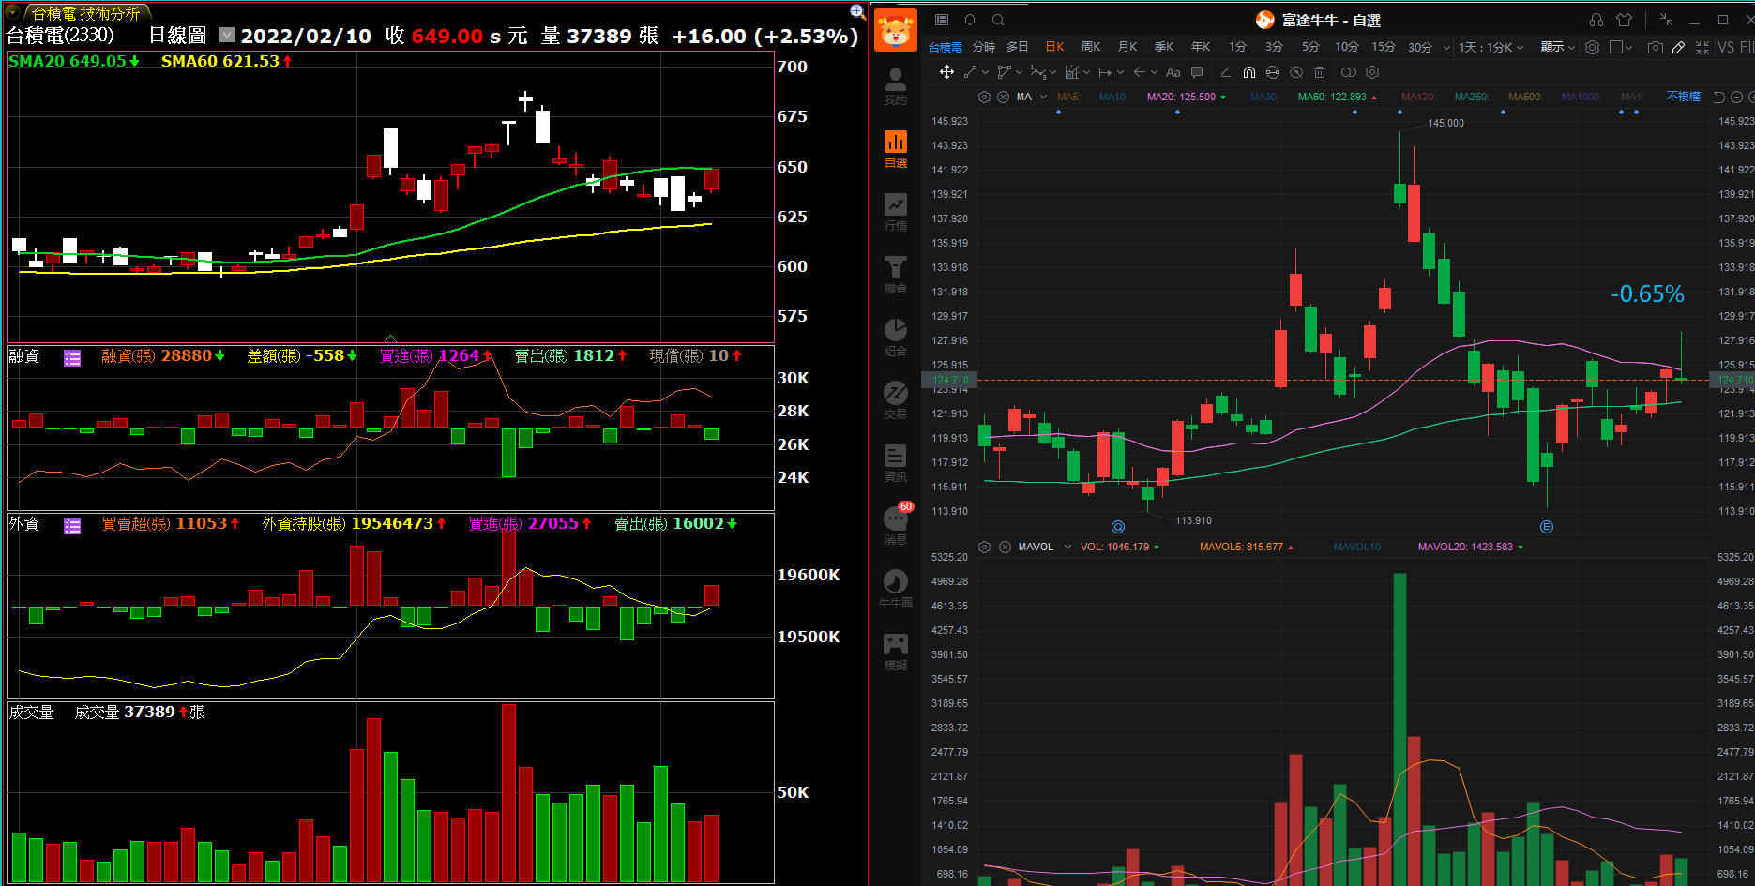Click the zoom magnifier icon on left chart
The image size is (1755, 886).
pyautogui.click(x=857, y=11)
